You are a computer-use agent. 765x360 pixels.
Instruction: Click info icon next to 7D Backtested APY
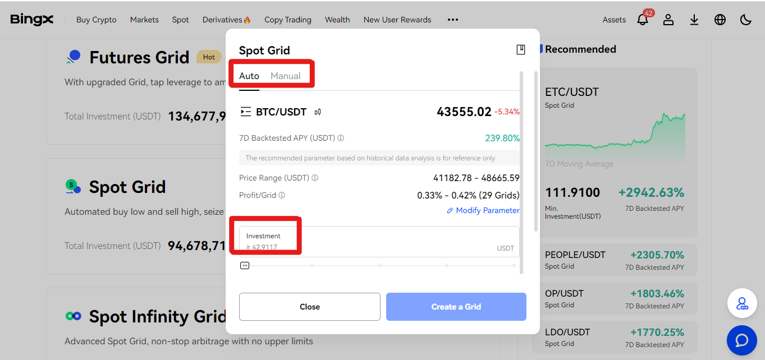(x=341, y=138)
